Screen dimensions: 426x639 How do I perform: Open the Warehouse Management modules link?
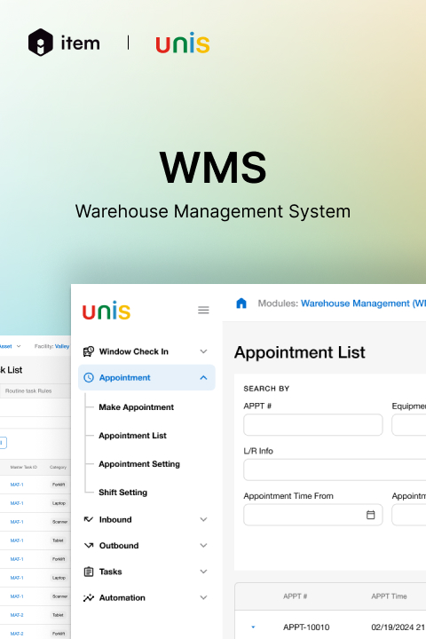coord(363,304)
